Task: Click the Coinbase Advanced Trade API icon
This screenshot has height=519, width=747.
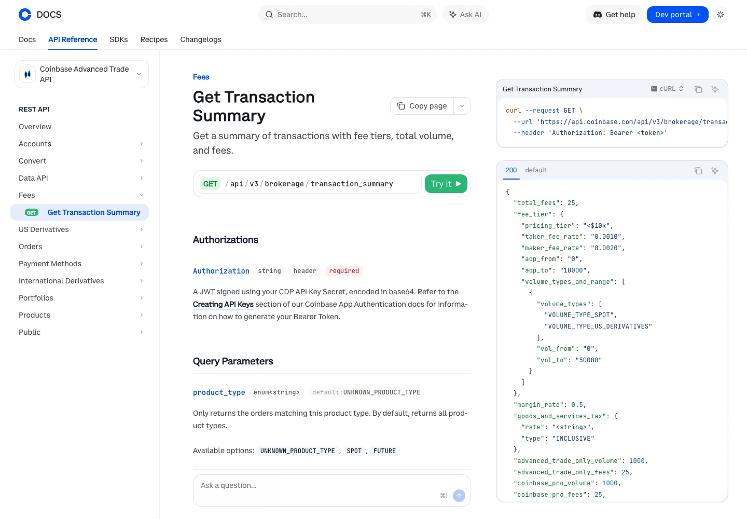Action: click(27, 74)
